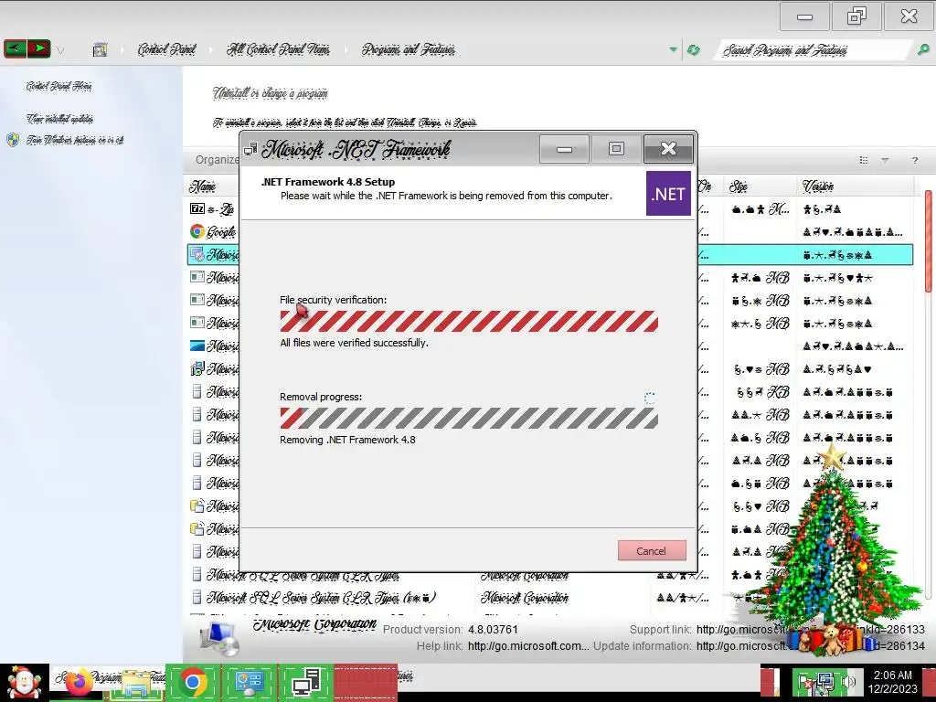Screen dimensions: 936x702
Task: Open Firefox from the taskbar
Action: click(79, 683)
